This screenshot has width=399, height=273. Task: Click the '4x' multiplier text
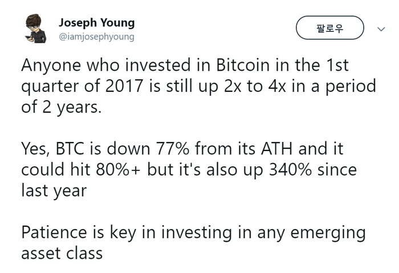[277, 86]
